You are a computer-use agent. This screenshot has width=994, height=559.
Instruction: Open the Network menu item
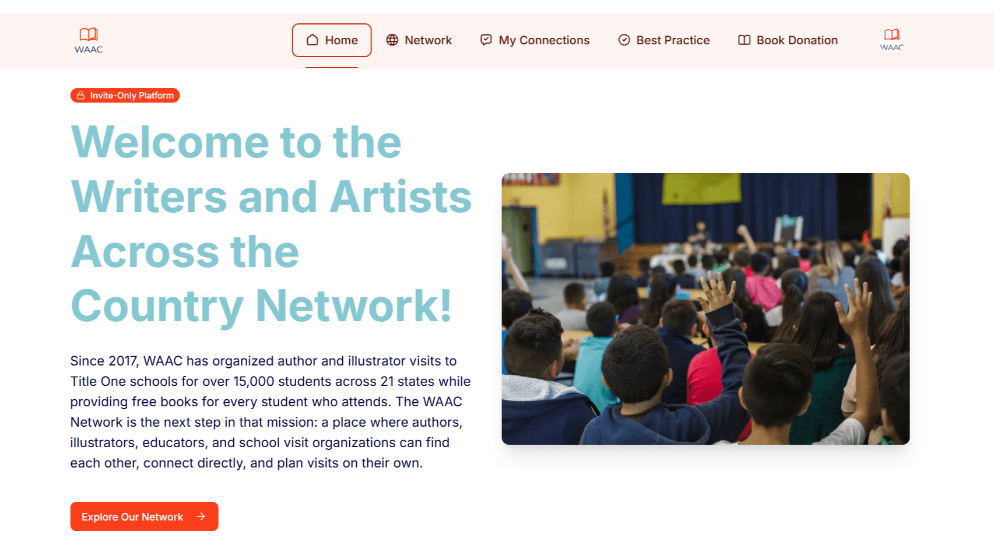(428, 40)
